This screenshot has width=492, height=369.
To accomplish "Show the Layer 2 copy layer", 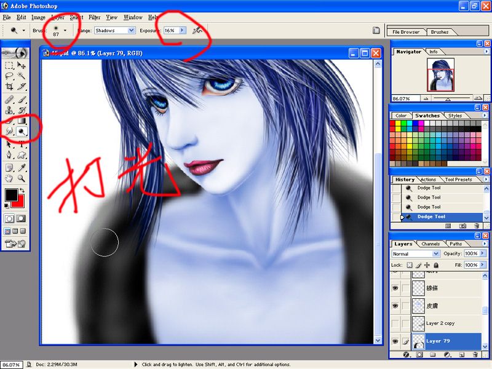I will [x=395, y=323].
